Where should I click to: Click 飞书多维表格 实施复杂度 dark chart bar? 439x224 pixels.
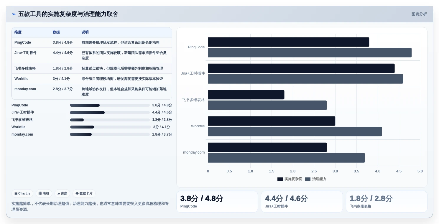coord(246,95)
